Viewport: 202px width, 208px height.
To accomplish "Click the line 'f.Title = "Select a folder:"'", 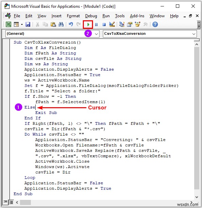I will coord(62,91).
